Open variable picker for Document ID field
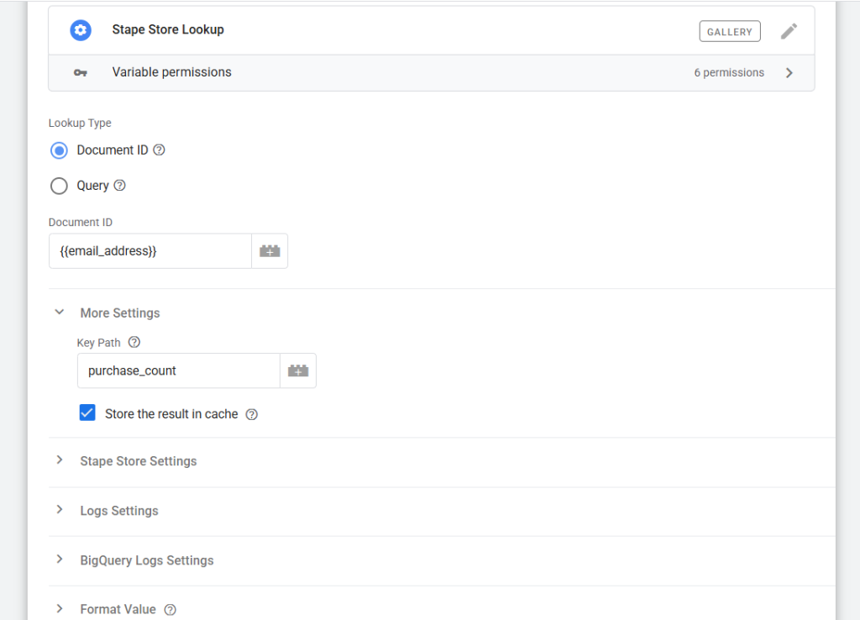 [270, 251]
